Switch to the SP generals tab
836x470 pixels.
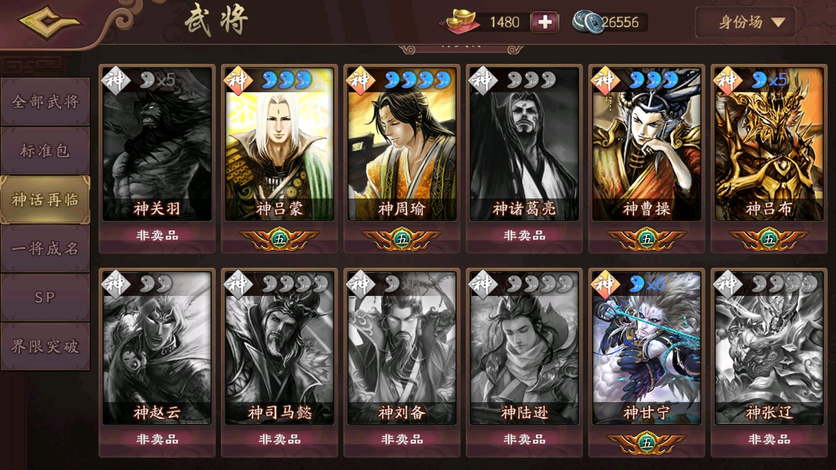point(45,298)
